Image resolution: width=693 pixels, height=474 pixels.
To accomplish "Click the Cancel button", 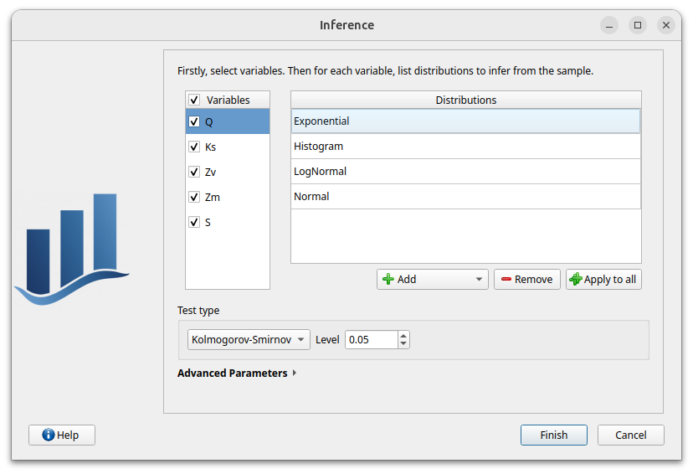I will pyautogui.click(x=630, y=435).
